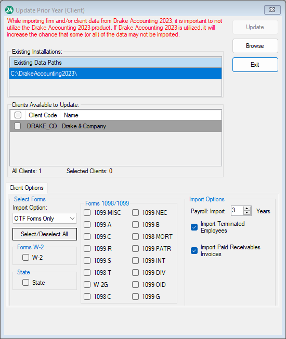Tick the 1099-NEC checkbox

coord(135,212)
